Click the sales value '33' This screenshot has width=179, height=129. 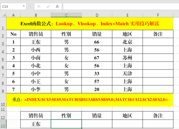97,73
